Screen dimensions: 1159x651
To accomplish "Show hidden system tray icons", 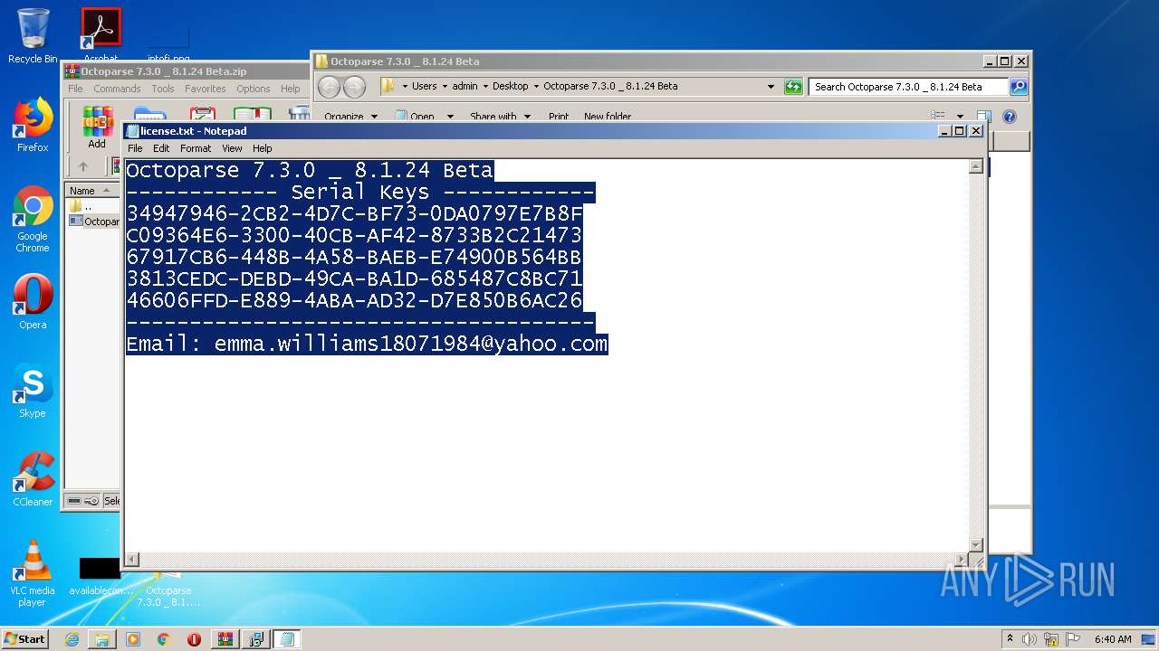I will click(x=1011, y=638).
